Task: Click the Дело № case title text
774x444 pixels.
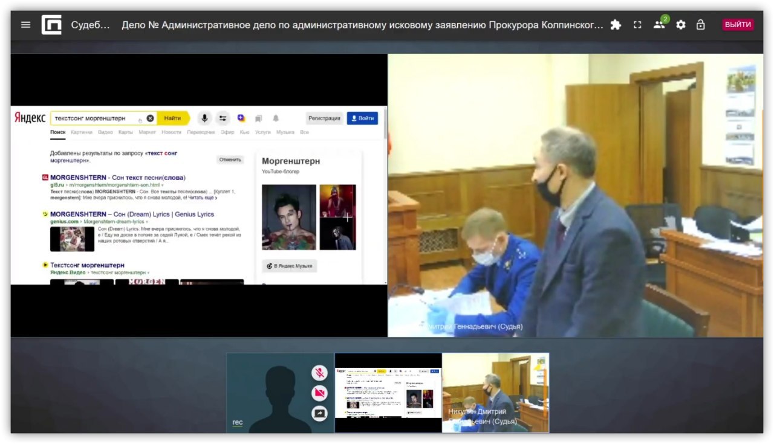Action: point(363,25)
